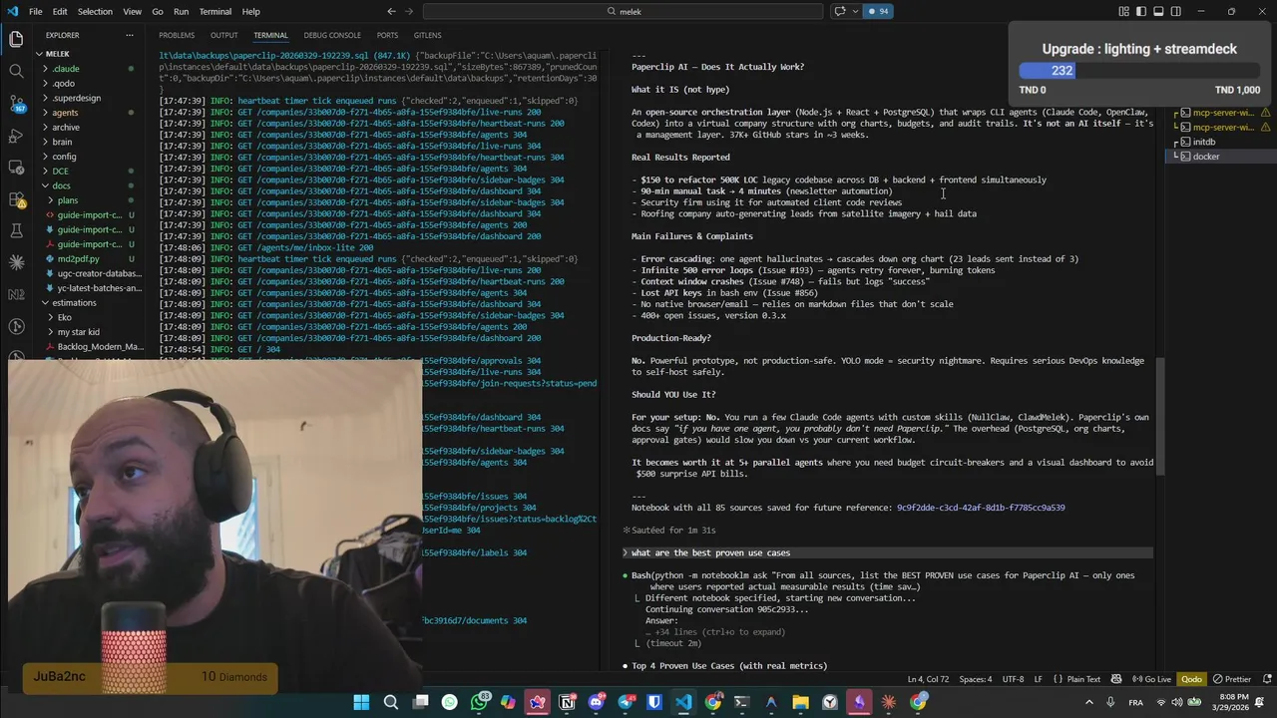Open the N2 extension view

[16, 294]
